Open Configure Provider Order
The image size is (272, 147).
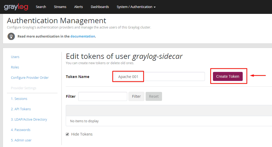[x=30, y=77]
